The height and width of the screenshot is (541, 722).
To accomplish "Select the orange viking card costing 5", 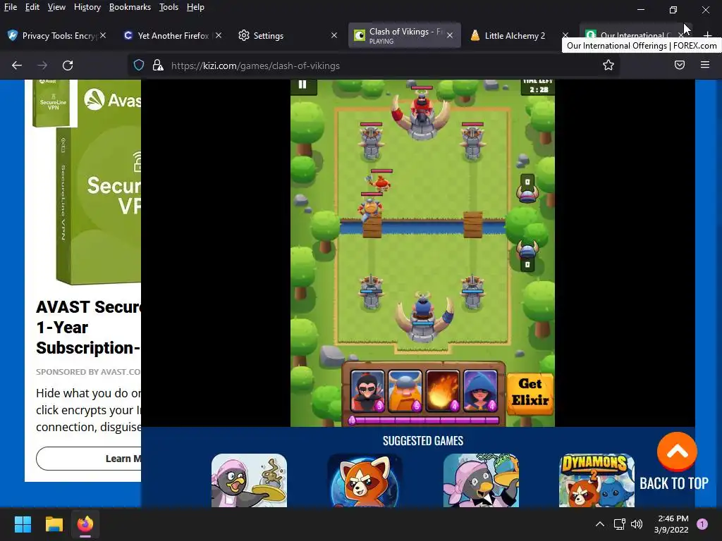I will 405,391.
